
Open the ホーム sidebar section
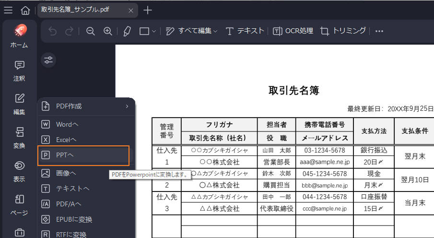click(19, 36)
